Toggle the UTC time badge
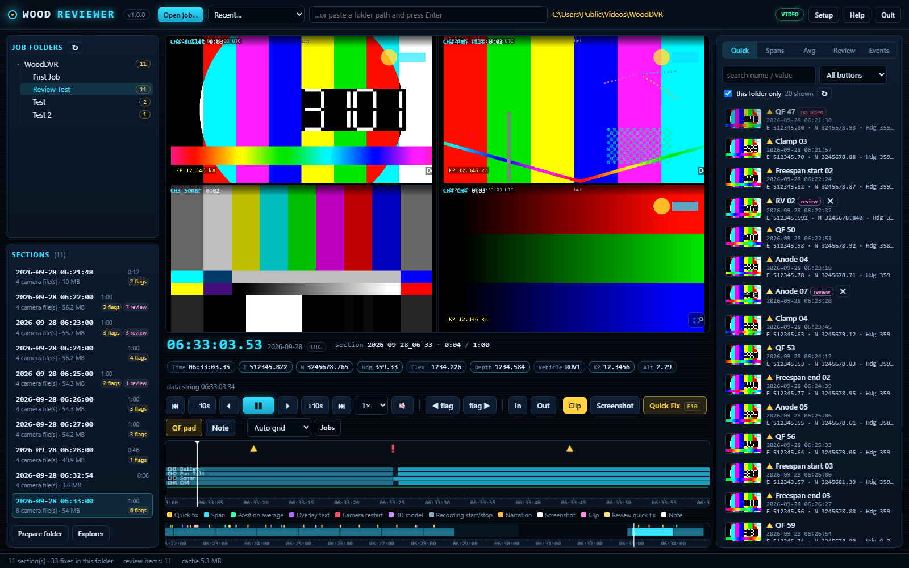 click(x=316, y=347)
